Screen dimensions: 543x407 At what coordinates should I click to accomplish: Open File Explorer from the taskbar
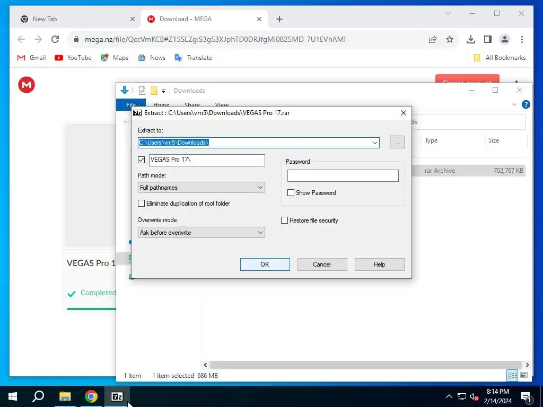coord(65,396)
